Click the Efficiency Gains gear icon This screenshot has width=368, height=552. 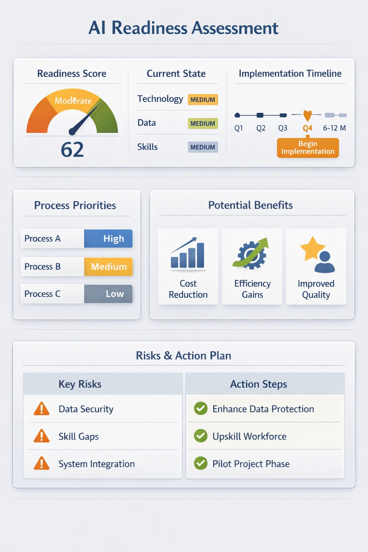(x=251, y=254)
